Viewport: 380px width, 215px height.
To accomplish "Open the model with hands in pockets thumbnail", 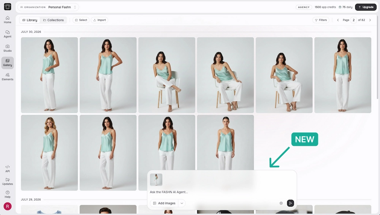I will point(167,142).
